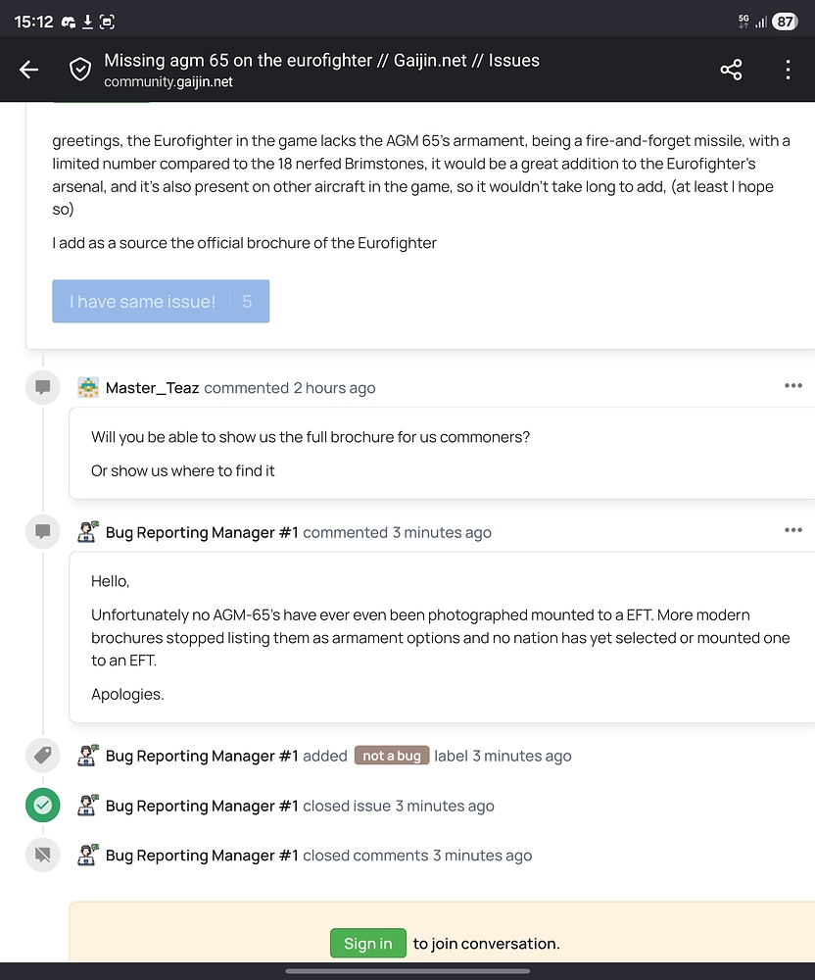Tap the screen cast icon in the status bar
Viewport: 815px width, 980px height.
pos(109,20)
